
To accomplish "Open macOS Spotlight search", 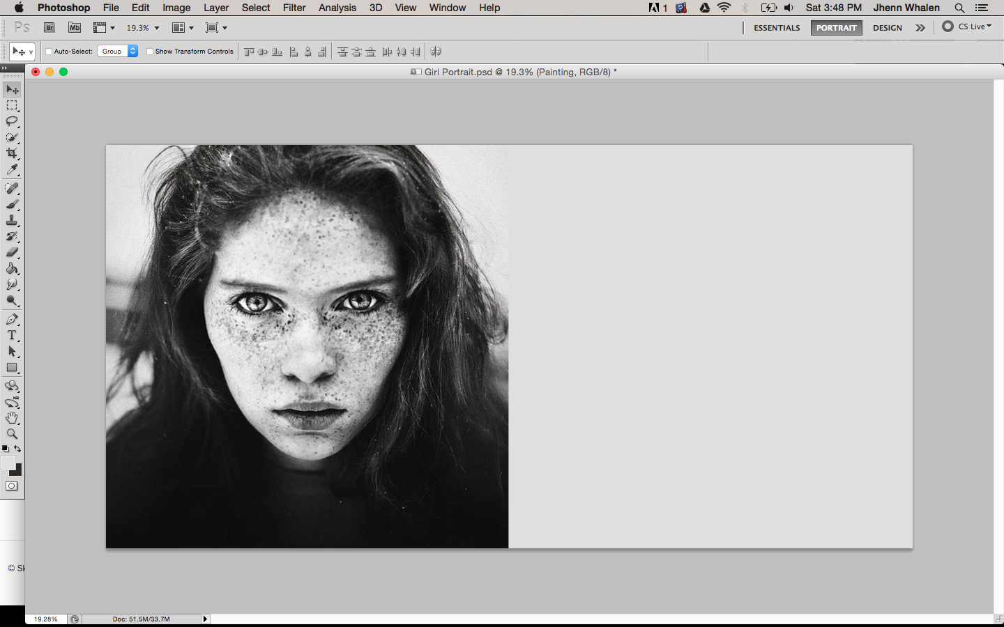I will coord(959,8).
